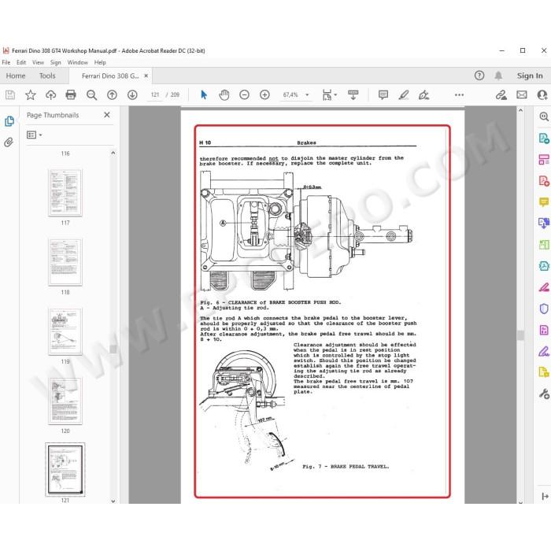Select page 119 thumbnail
The width and height of the screenshot is (551, 551).
(x=65, y=331)
